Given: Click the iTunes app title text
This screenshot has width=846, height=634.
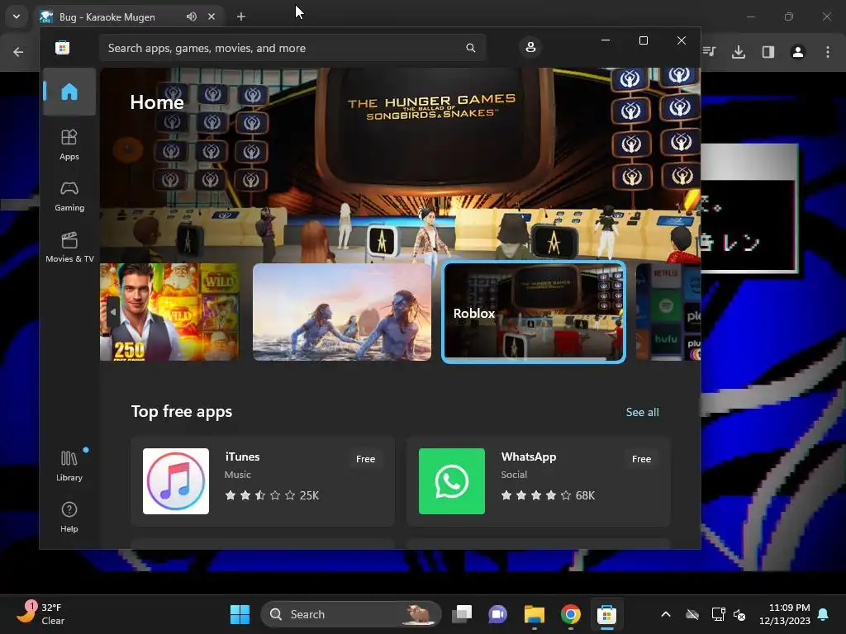Looking at the screenshot, I should coord(242,457).
